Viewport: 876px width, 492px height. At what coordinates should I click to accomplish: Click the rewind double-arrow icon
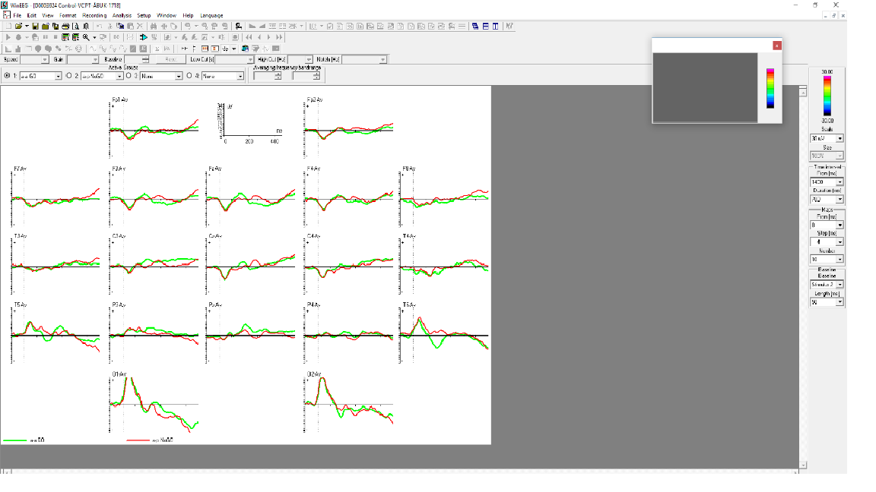tap(249, 36)
